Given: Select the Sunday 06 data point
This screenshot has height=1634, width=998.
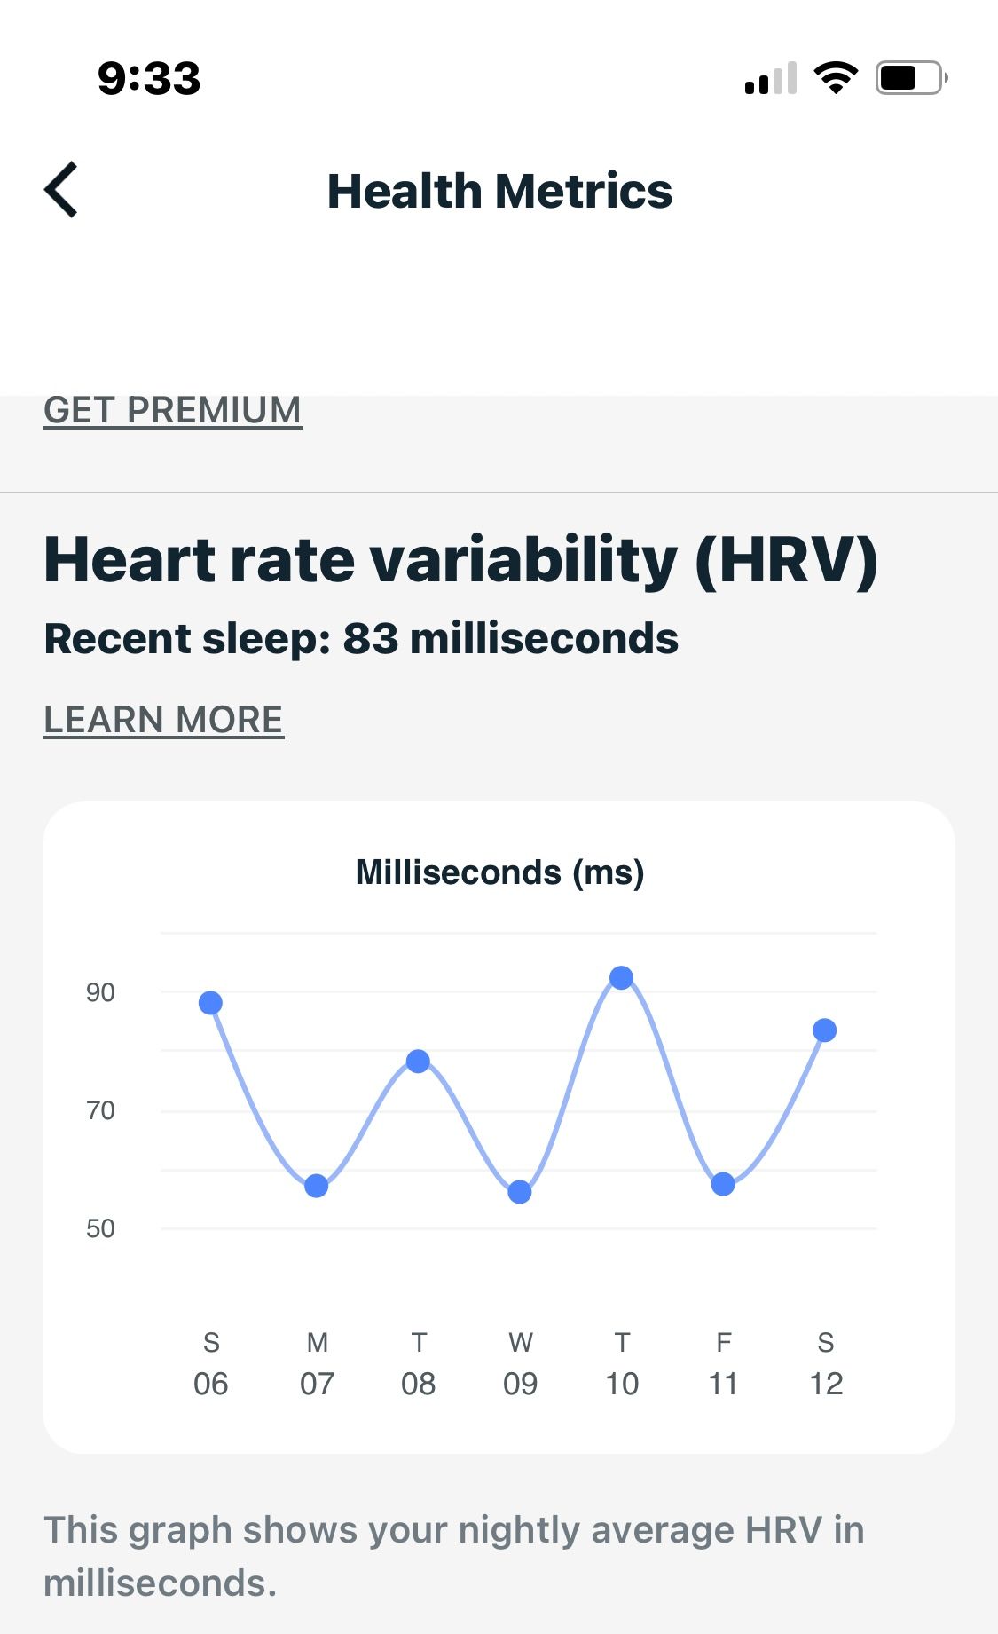Looking at the screenshot, I should 210,1003.
